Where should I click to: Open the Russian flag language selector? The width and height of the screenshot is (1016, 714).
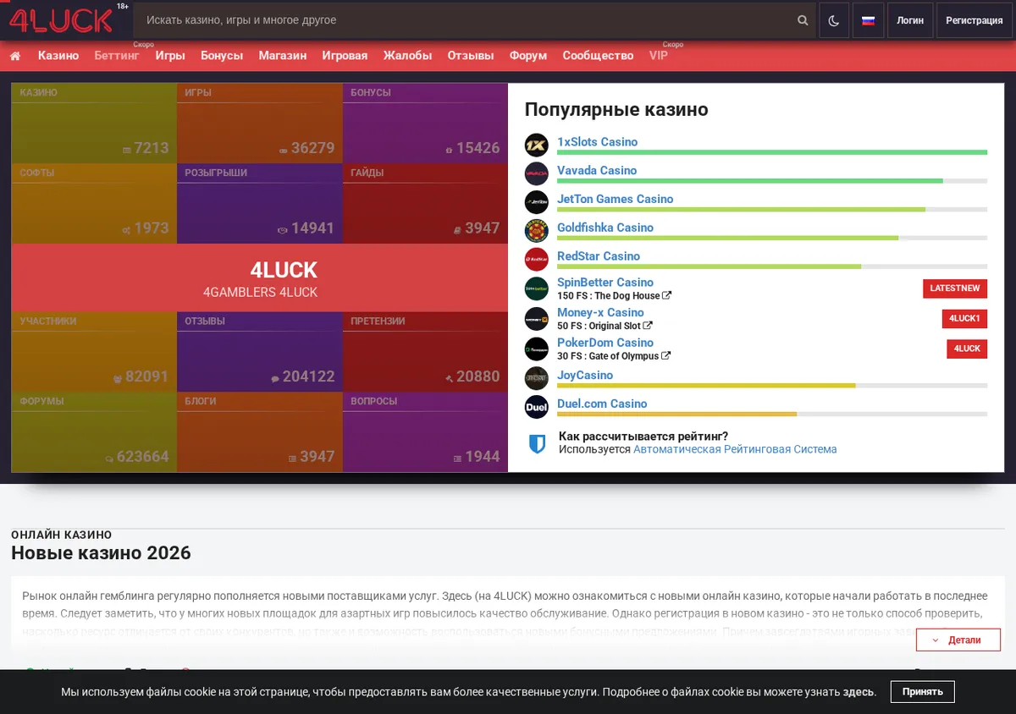click(868, 20)
